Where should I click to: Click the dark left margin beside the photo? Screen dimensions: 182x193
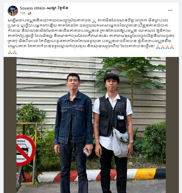10,125
